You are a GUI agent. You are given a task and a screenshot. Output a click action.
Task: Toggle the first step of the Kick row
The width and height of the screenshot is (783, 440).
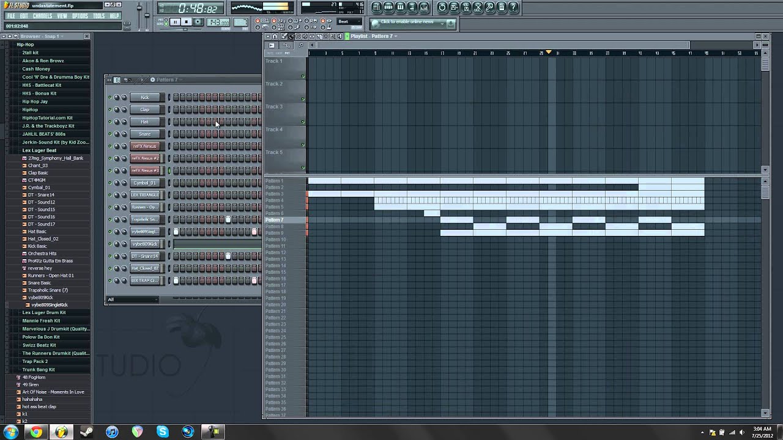(176, 97)
